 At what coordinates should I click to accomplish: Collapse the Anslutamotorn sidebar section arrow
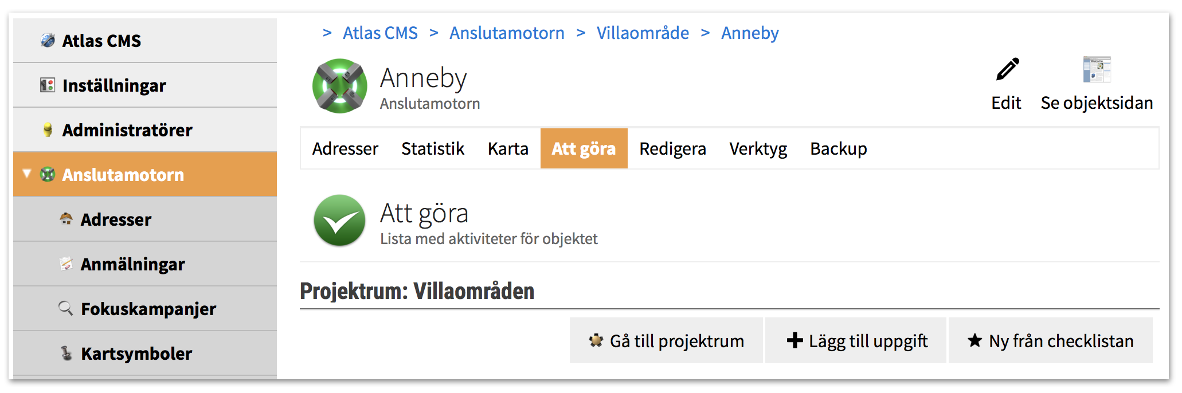26,174
